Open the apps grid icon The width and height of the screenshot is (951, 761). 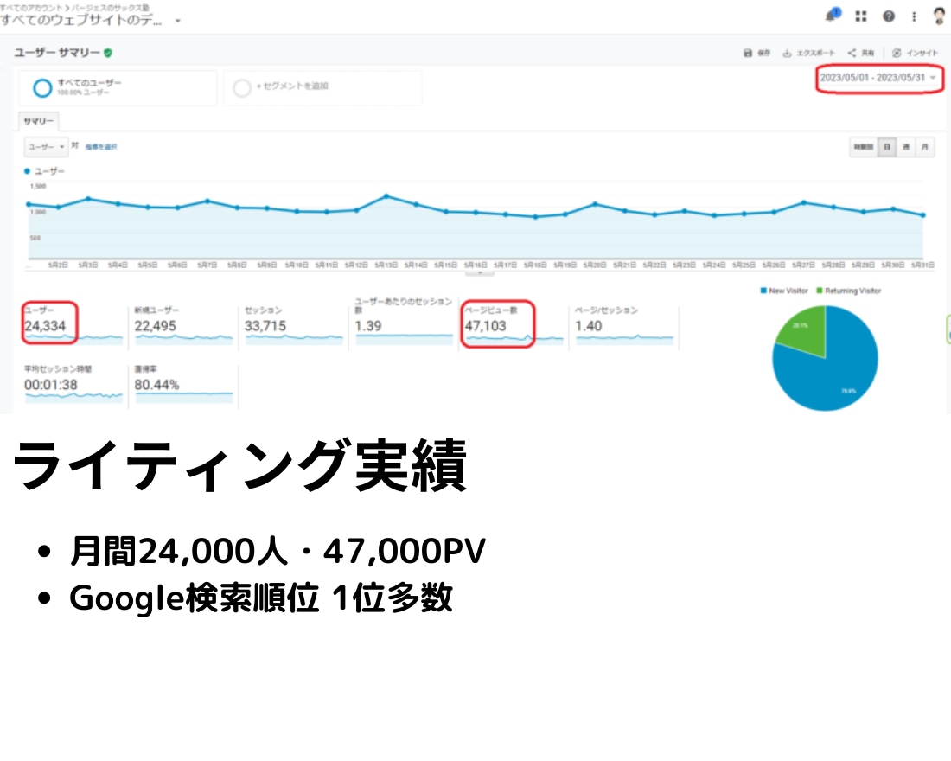(860, 16)
